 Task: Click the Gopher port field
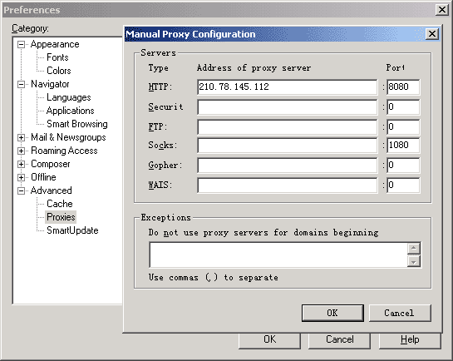pos(403,165)
